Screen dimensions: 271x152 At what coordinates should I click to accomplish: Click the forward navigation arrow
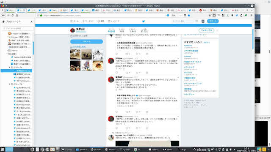click(8, 15)
